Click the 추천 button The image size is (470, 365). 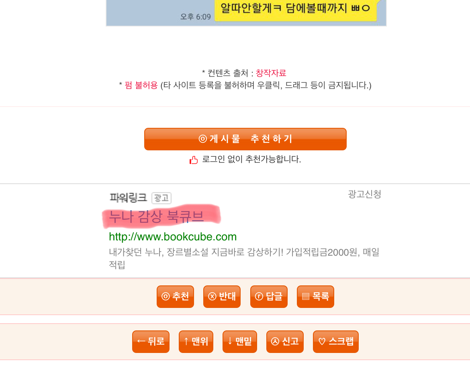pos(176,297)
